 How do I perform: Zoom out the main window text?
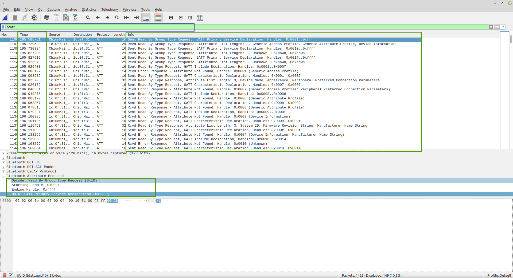click(181, 18)
